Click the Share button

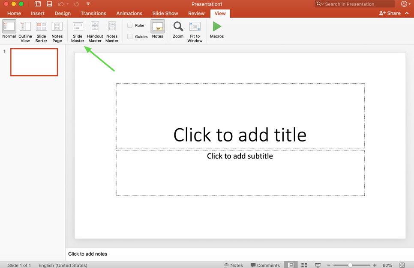pyautogui.click(x=390, y=13)
